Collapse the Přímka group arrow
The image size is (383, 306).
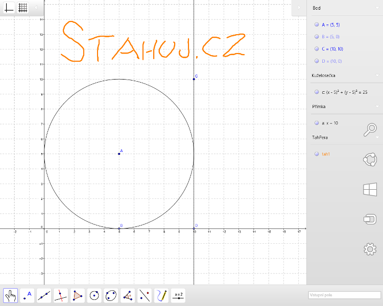pos(377,107)
